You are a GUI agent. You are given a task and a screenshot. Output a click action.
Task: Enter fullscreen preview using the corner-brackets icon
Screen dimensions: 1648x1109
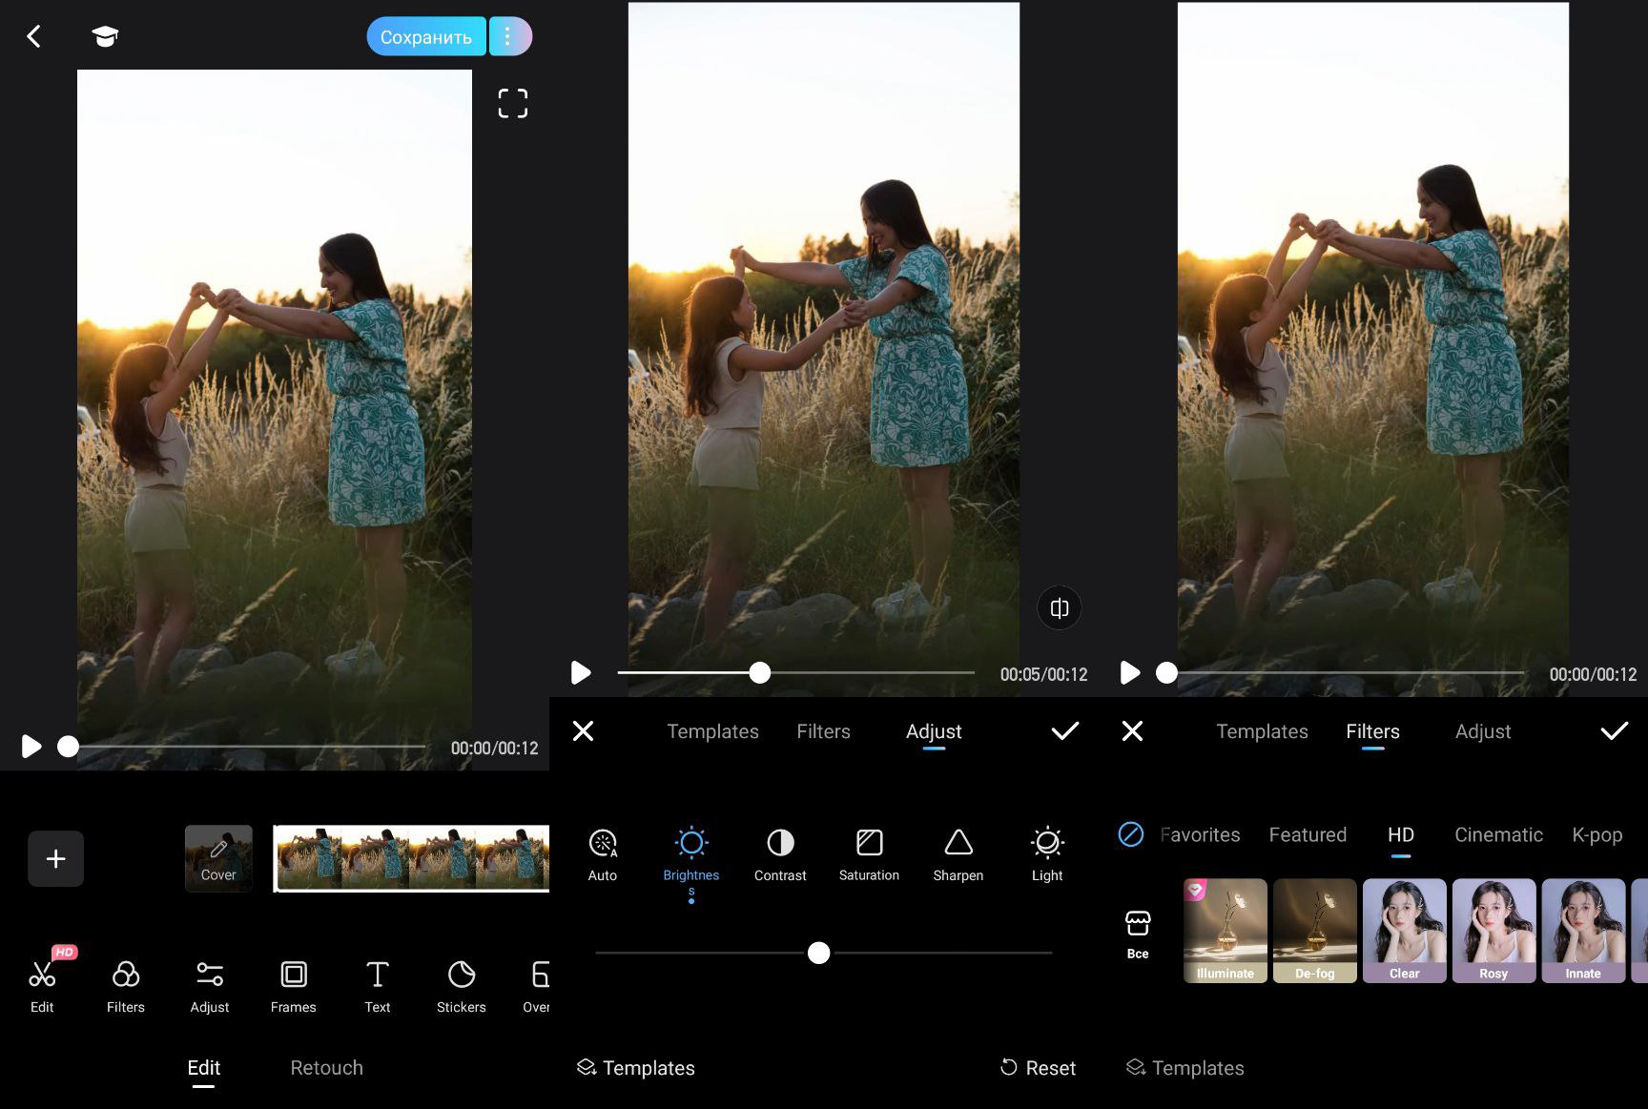click(x=513, y=103)
